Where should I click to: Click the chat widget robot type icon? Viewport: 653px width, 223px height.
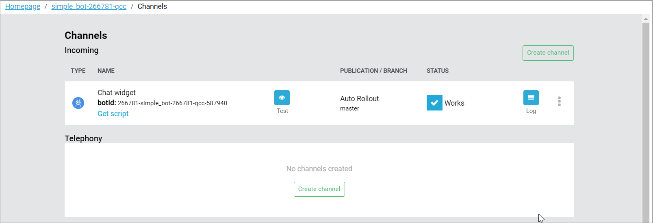click(78, 103)
